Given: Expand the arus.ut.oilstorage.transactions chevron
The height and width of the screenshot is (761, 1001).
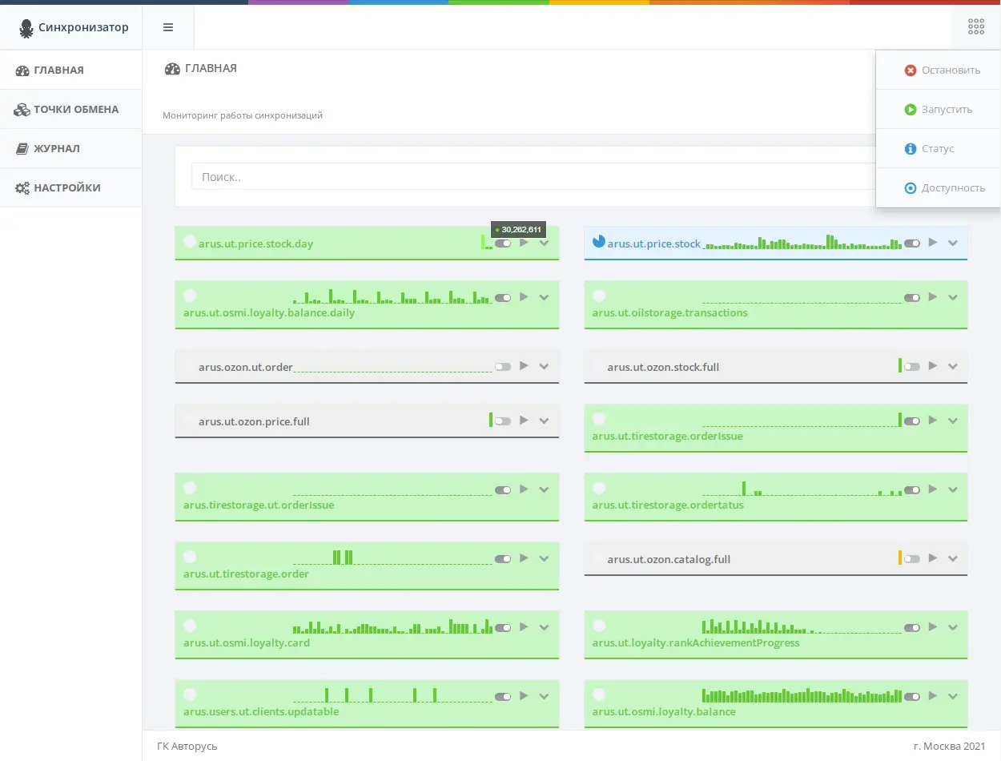Looking at the screenshot, I should pos(952,297).
